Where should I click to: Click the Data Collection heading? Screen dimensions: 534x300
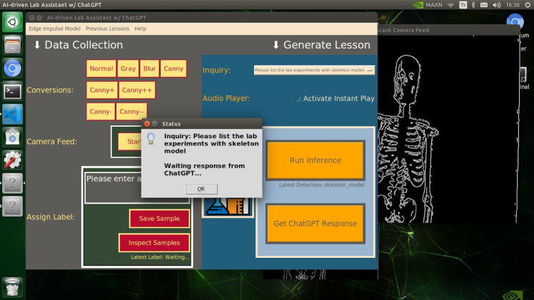(79, 45)
